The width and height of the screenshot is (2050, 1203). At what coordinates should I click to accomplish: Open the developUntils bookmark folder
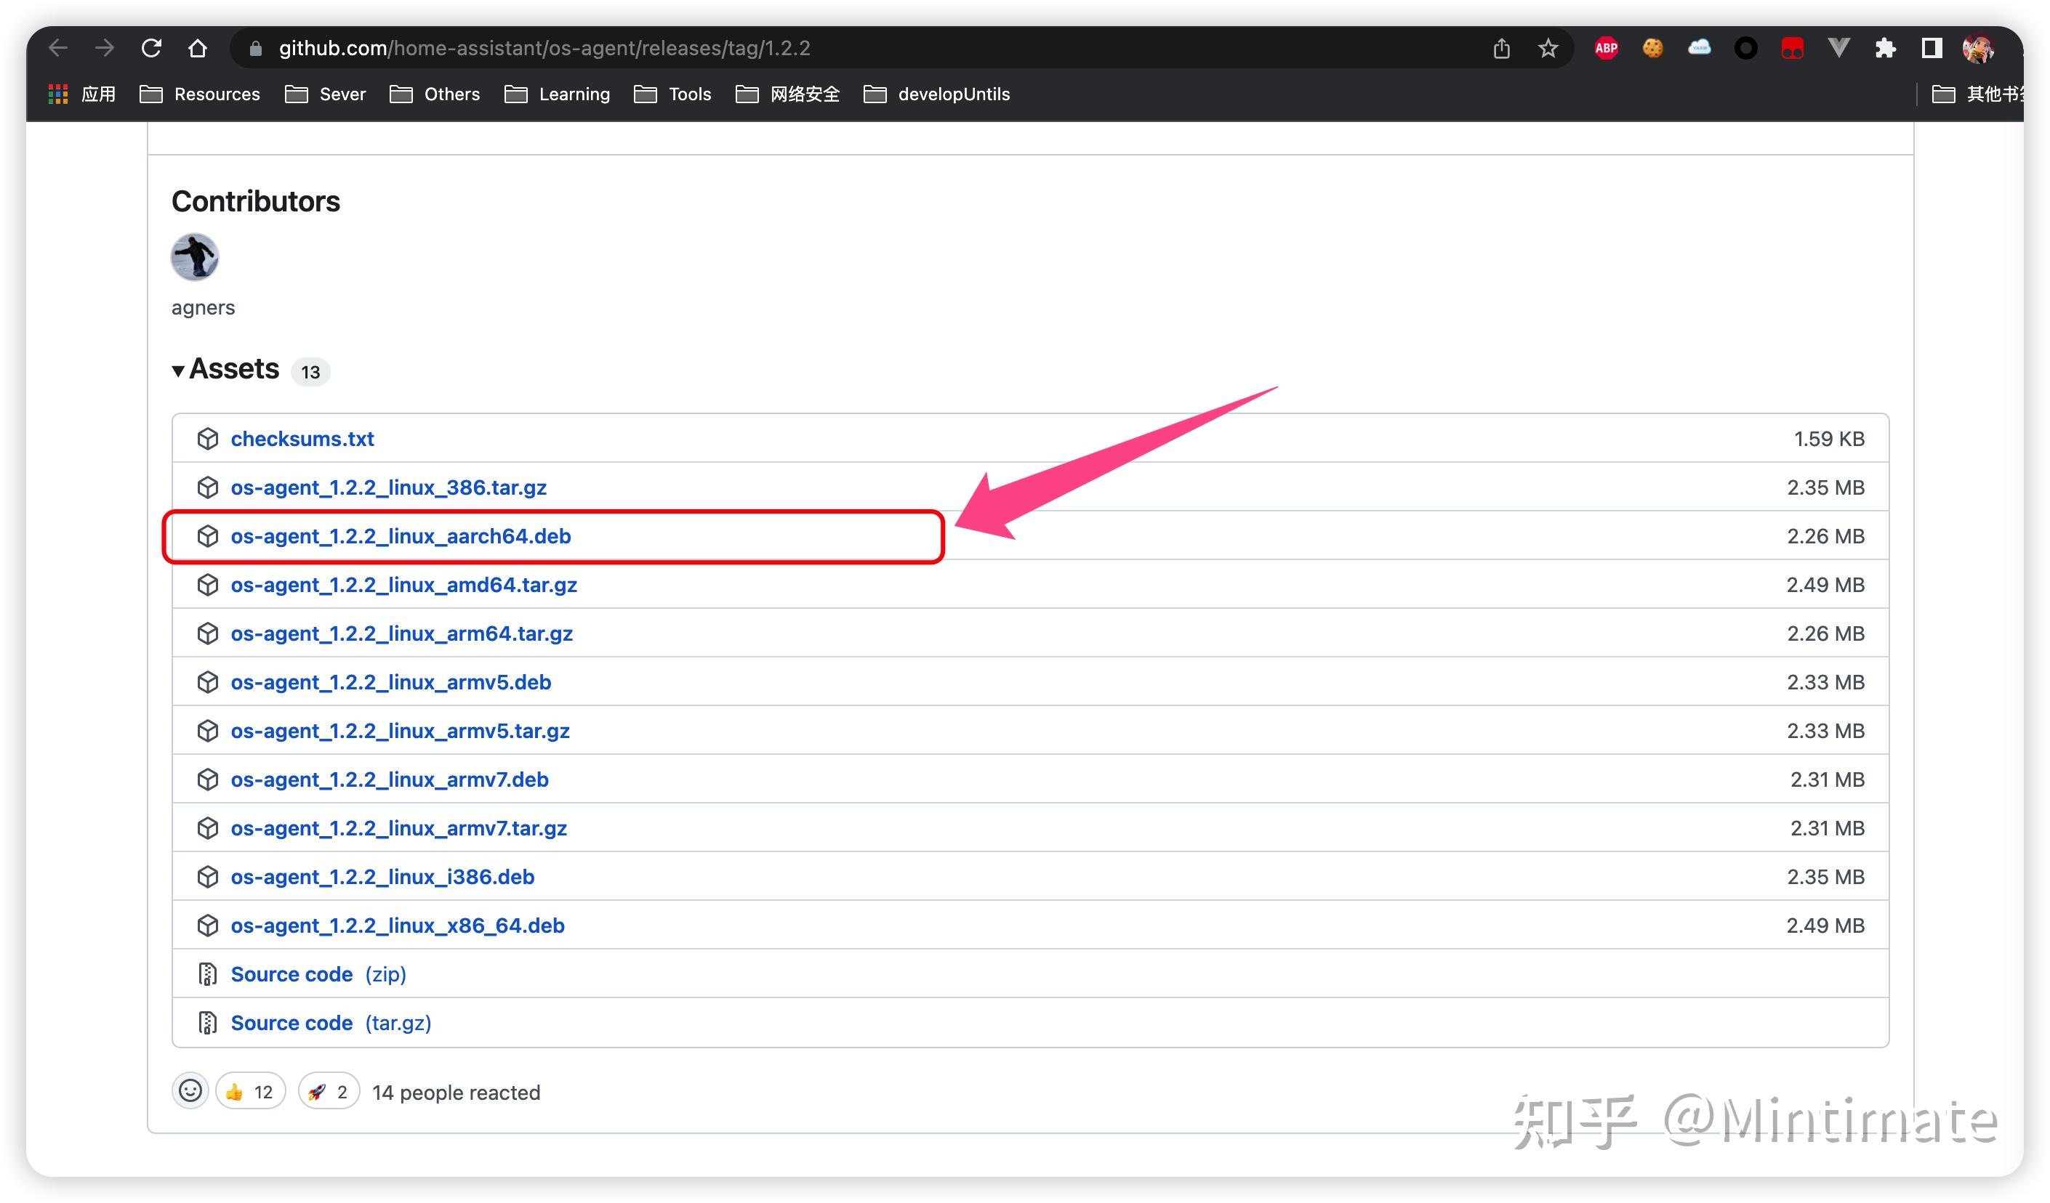click(937, 94)
